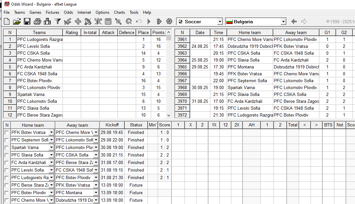The height and width of the screenshot is (204, 355).
Task: Click the Save floppy disk icon
Action: [27, 22]
